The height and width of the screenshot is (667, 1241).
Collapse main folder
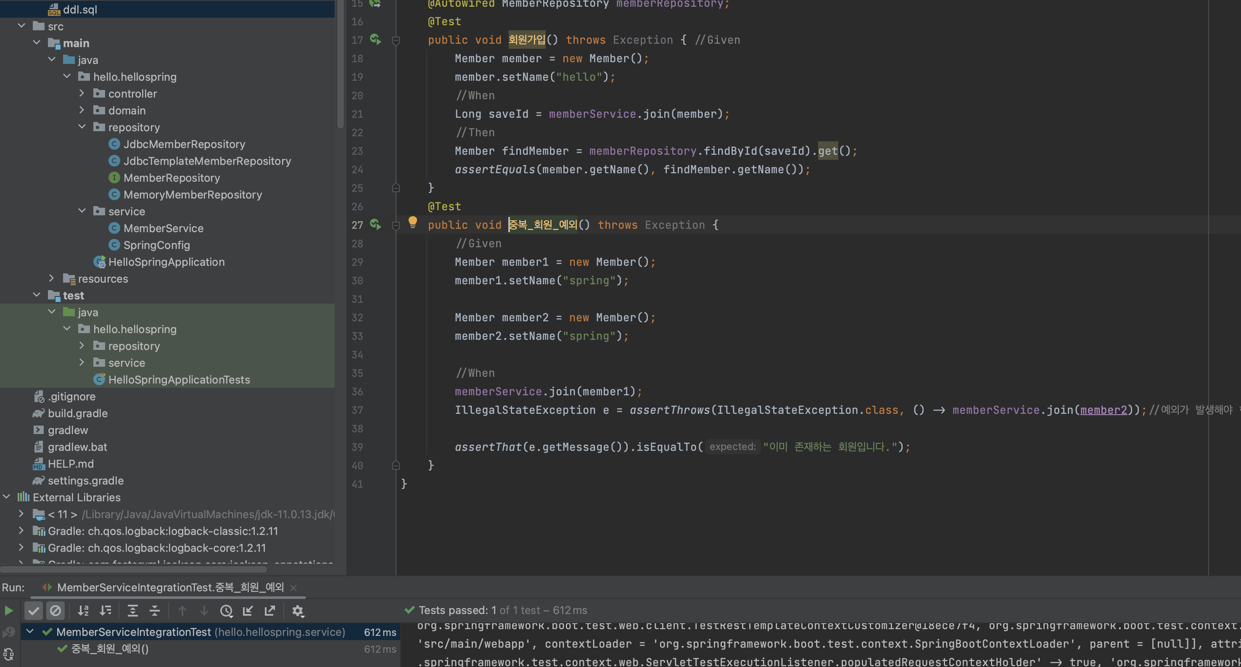(37, 42)
